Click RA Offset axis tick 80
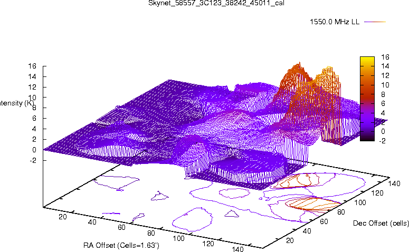 (151, 233)
